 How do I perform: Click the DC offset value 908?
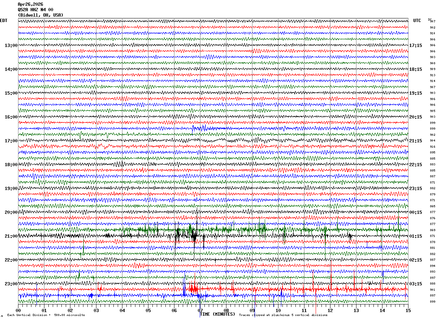coord(432,63)
